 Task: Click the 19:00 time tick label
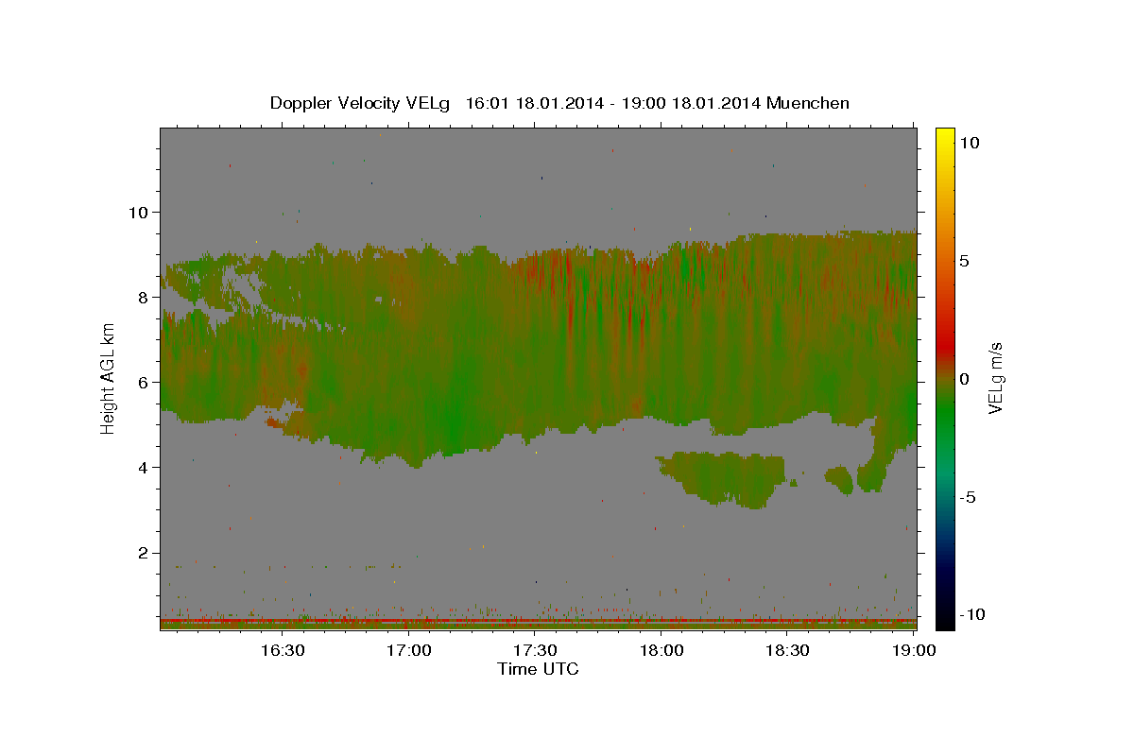[913, 650]
